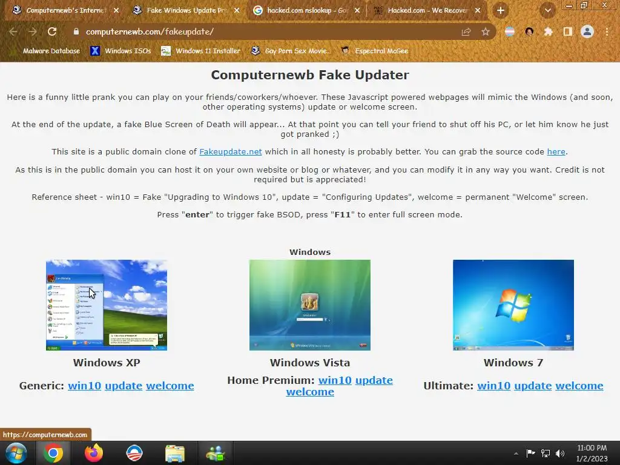
Task: Click the browser back arrow
Action: click(x=13, y=31)
